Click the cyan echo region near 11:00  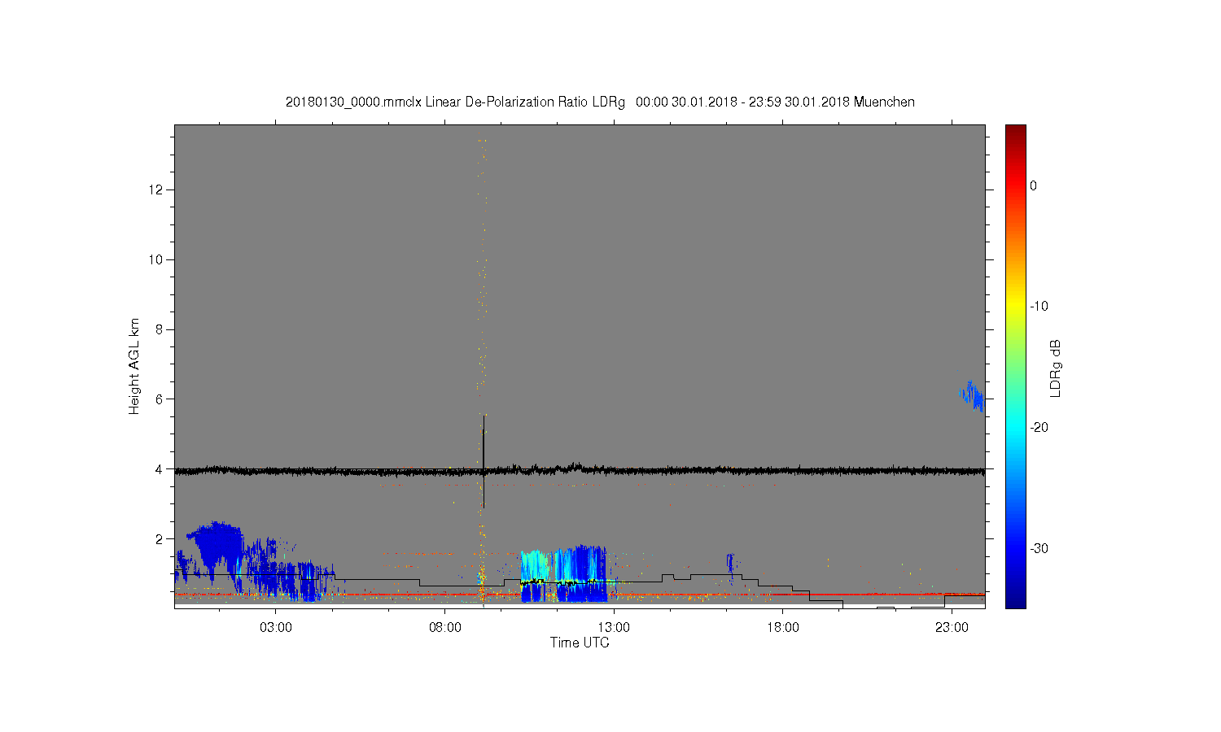(533, 564)
